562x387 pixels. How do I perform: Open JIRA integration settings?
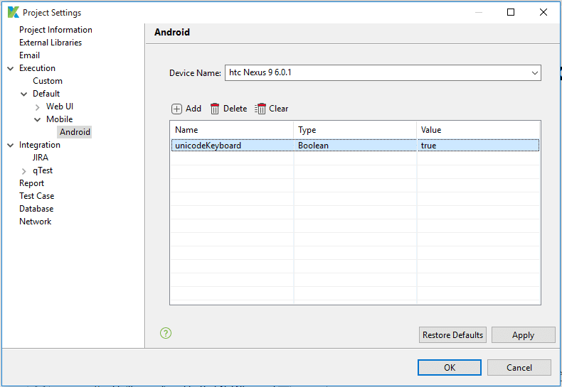(40, 158)
